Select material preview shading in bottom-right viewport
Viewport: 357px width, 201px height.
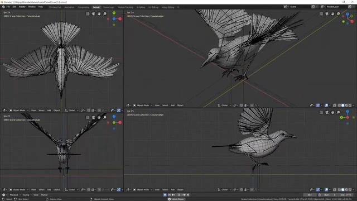[x=346, y=190]
